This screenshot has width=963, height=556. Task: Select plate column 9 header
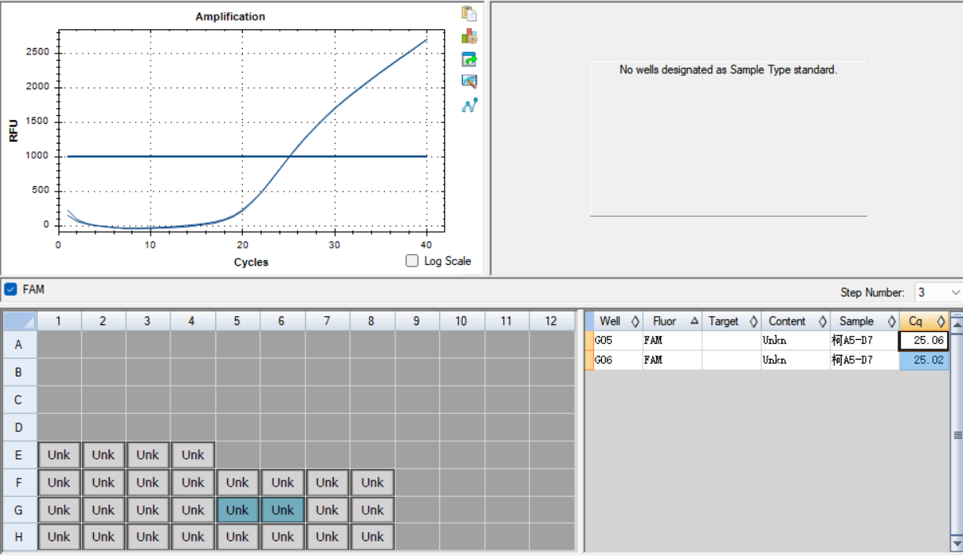tap(417, 321)
